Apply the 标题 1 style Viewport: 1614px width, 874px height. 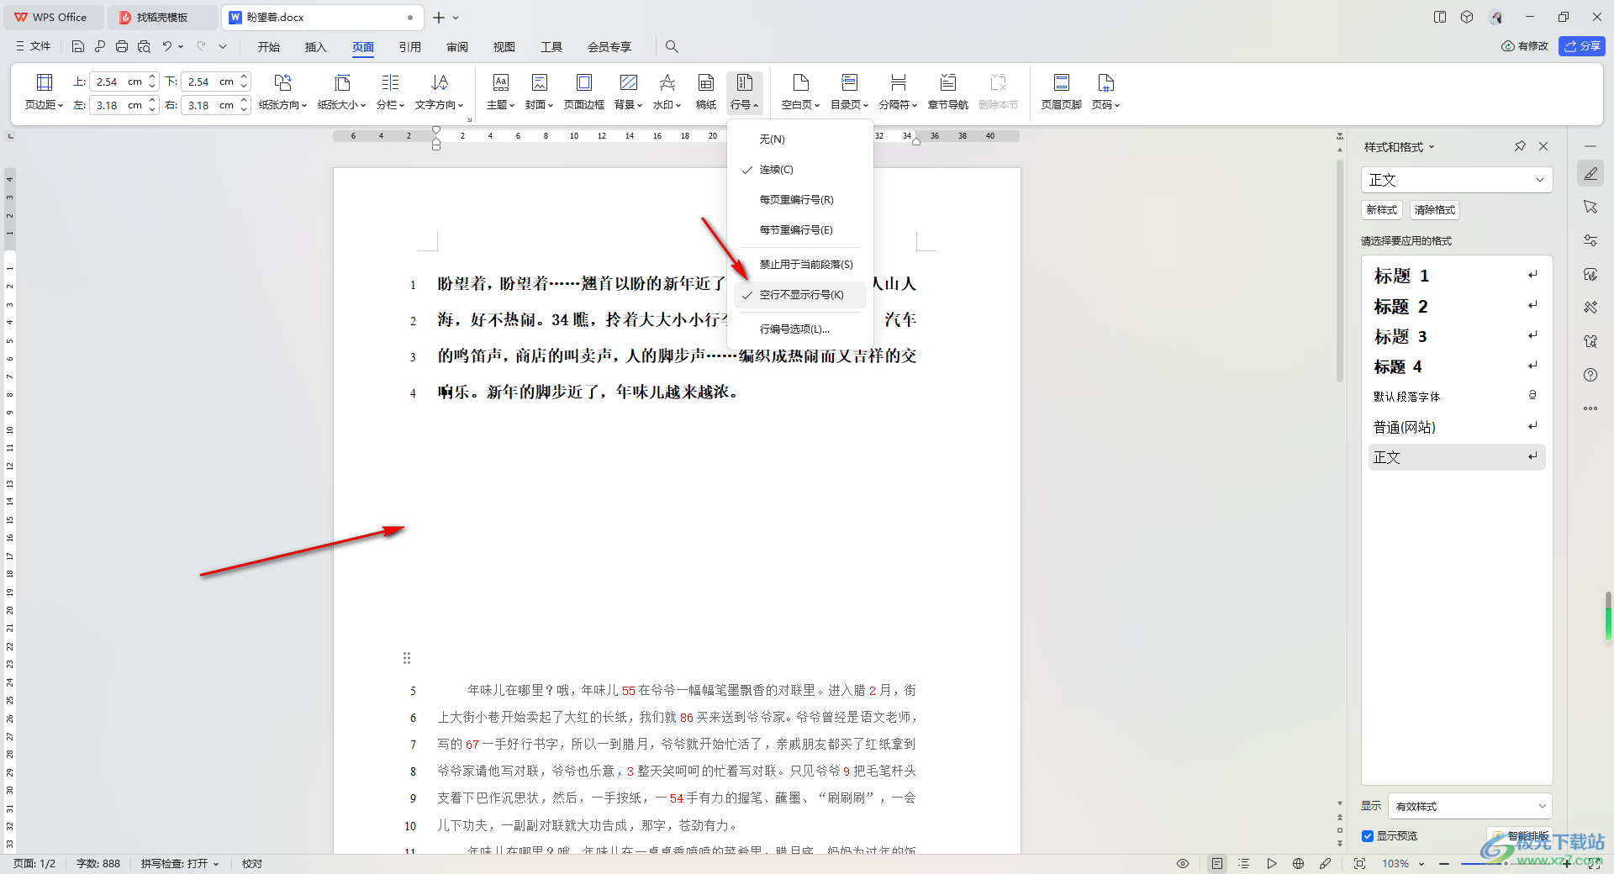click(x=1457, y=276)
